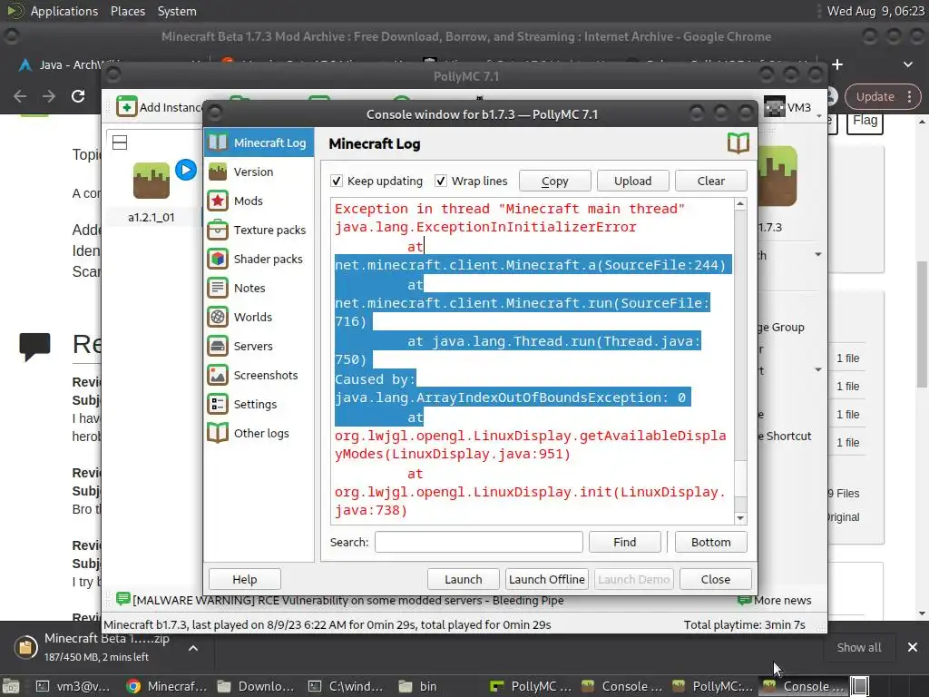Screen dimensions: 929x697
Task: Click the book icon beside the Minecraft Log heading
Action: (x=738, y=142)
